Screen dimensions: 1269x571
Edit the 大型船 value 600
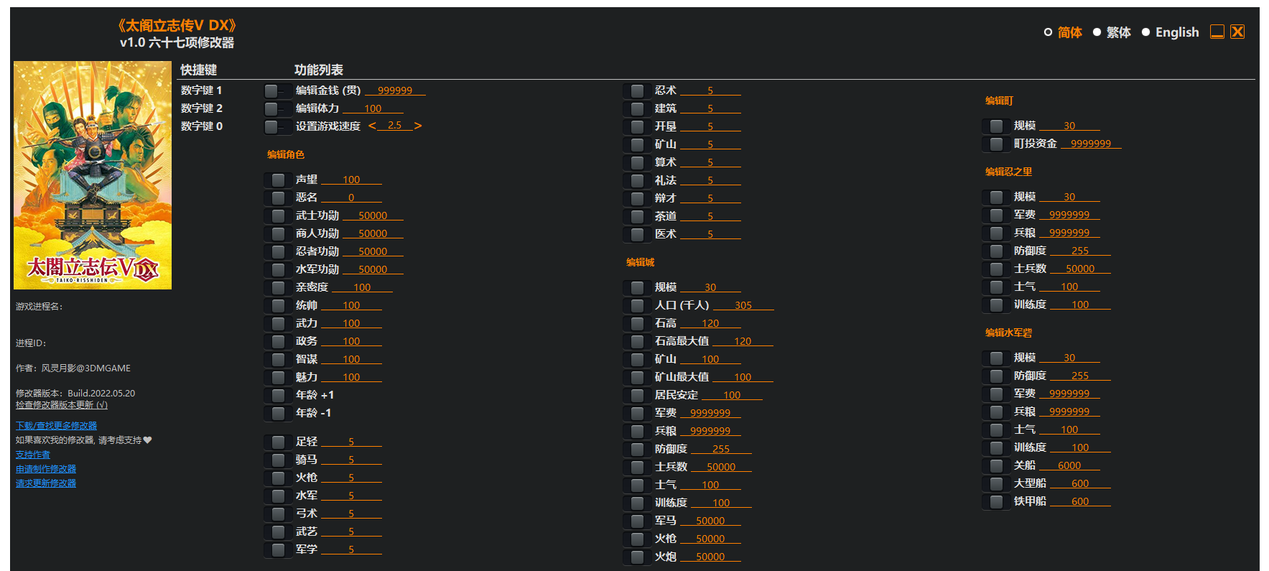(x=1080, y=483)
